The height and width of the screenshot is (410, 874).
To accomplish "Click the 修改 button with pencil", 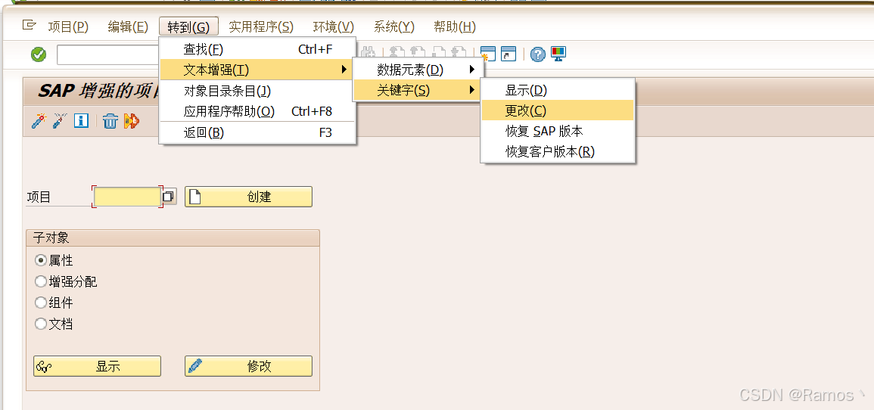I will click(249, 366).
